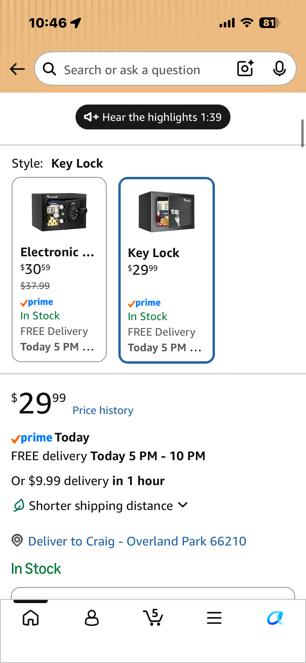Tap the Electronic safe thumbnail image
The width and height of the screenshot is (306, 663).
click(x=59, y=212)
